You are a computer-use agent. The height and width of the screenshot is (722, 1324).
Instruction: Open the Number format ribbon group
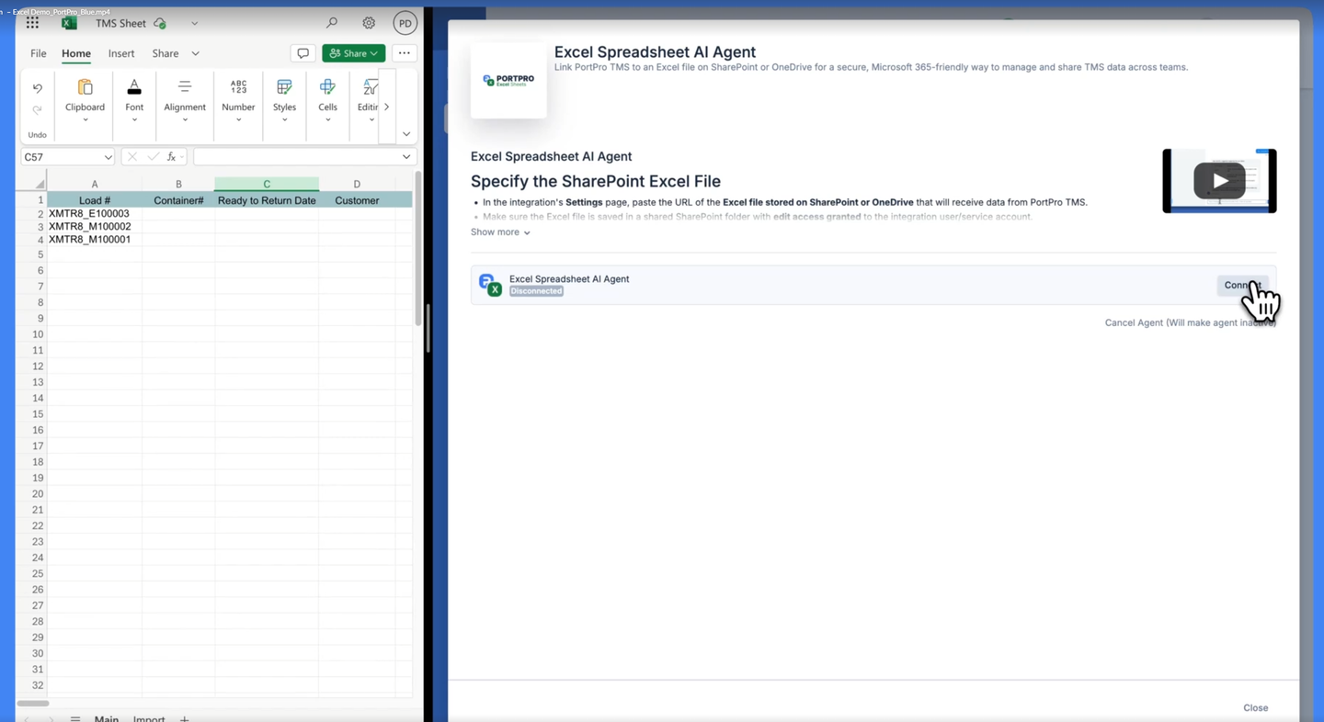click(x=238, y=100)
